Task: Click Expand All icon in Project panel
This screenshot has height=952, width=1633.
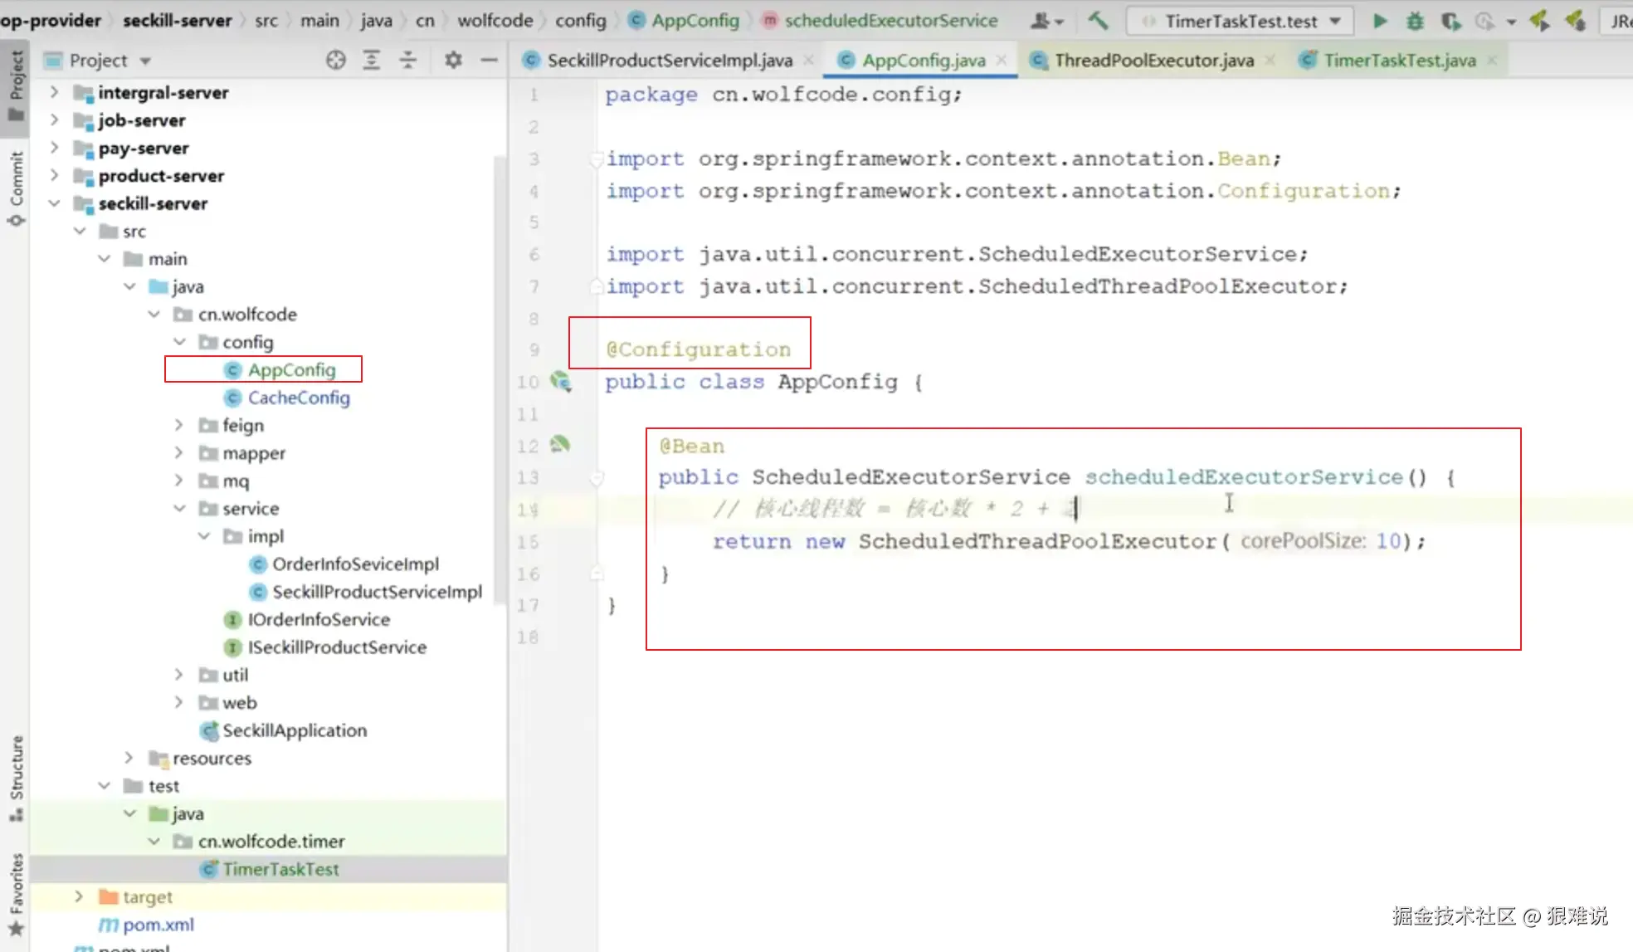Action: click(x=372, y=60)
